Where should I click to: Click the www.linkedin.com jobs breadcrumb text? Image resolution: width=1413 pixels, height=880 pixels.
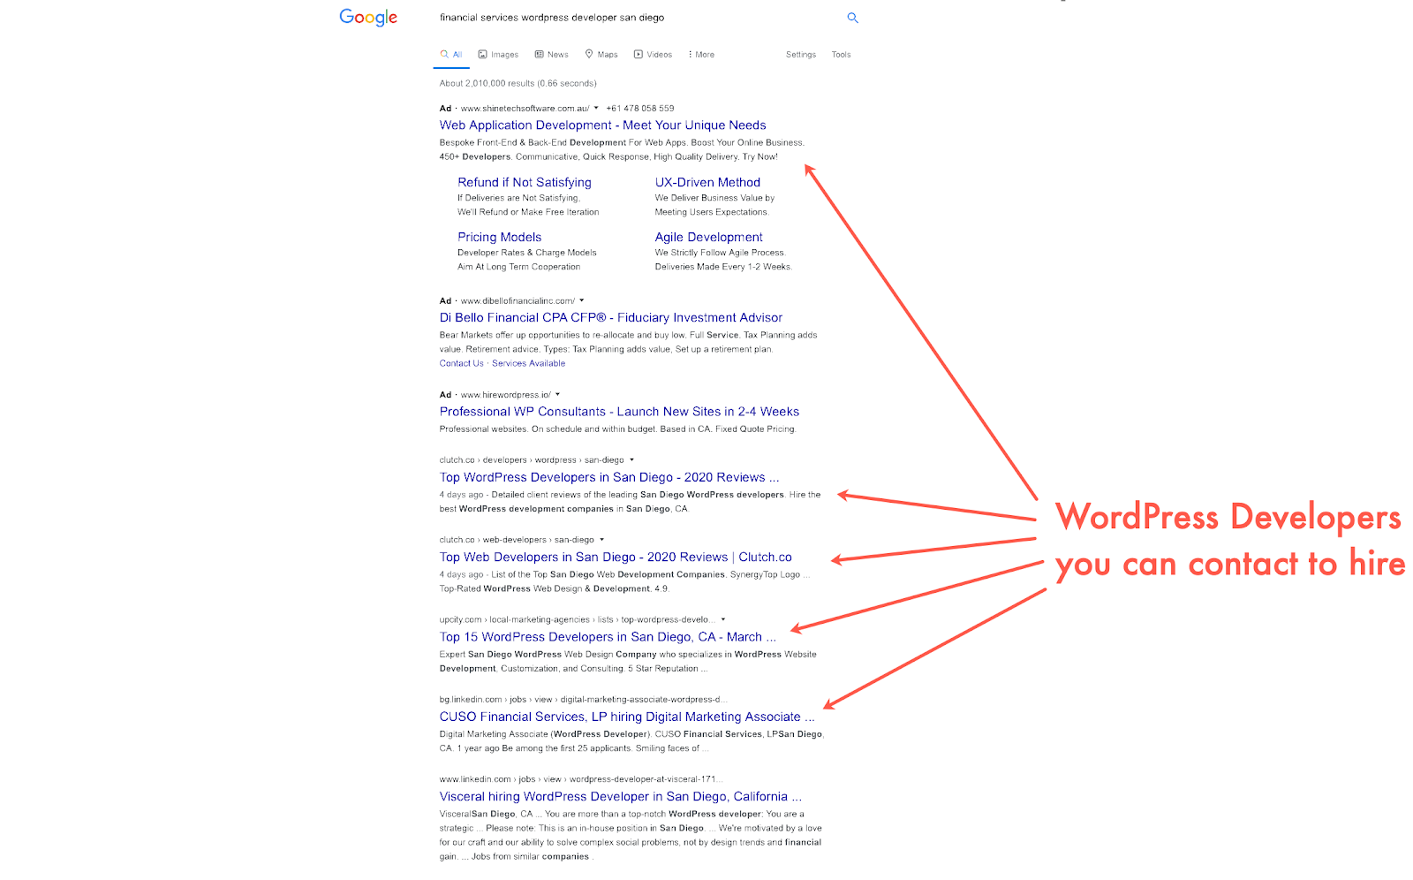pos(581,779)
